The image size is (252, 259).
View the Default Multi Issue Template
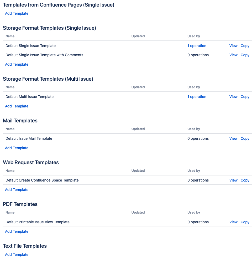tap(233, 97)
